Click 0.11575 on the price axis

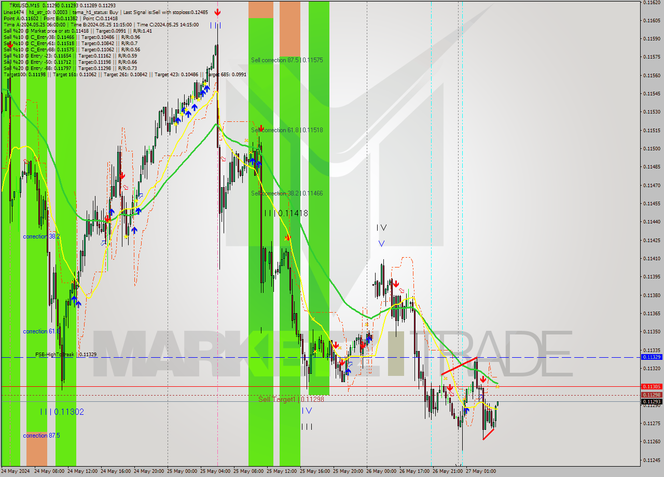(652, 57)
